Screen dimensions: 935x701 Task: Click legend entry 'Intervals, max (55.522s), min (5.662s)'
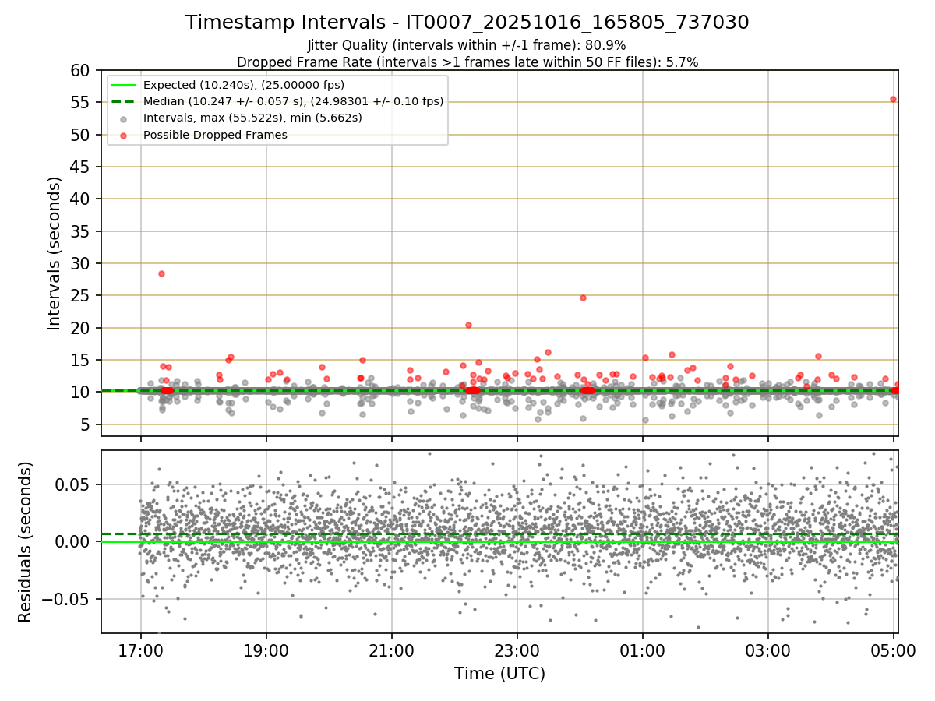(x=252, y=118)
